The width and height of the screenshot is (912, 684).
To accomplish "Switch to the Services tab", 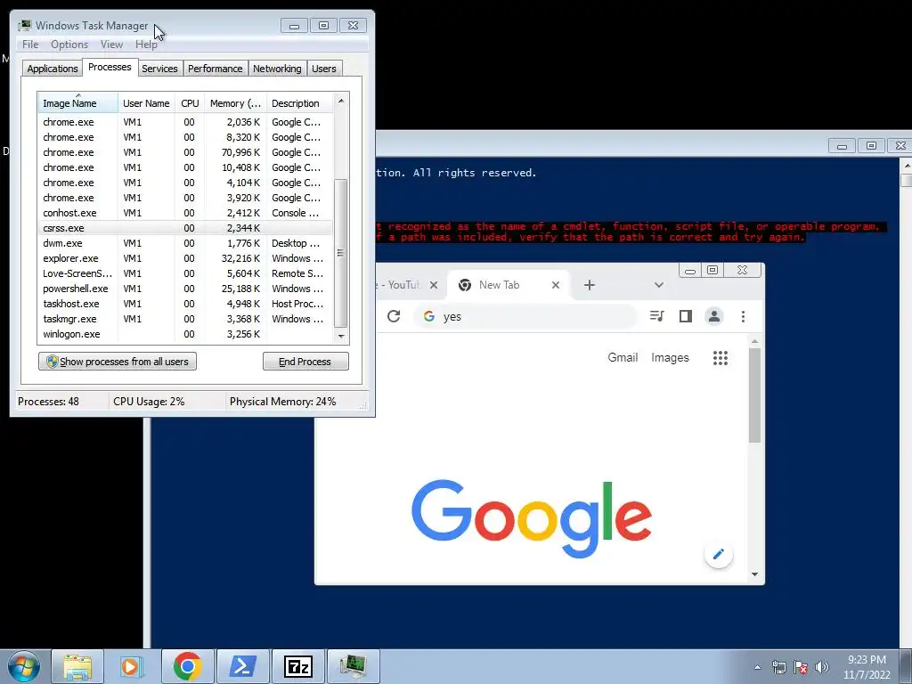I will [159, 69].
